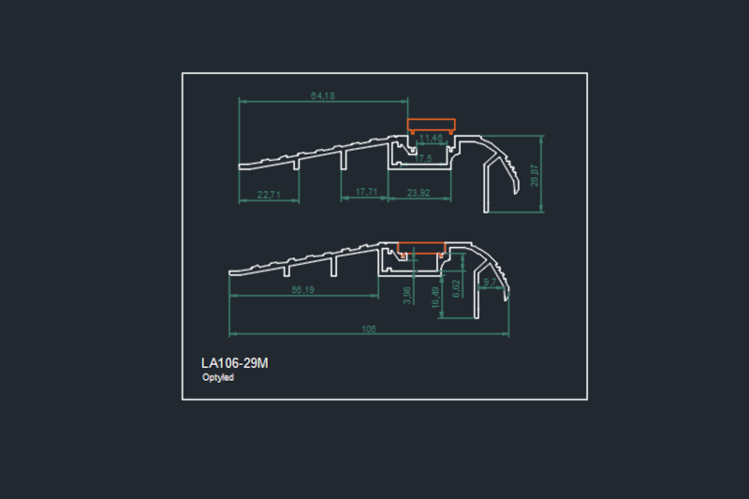Click the 64,18 dimension text
Image resolution: width=749 pixels, height=499 pixels.
322,95
